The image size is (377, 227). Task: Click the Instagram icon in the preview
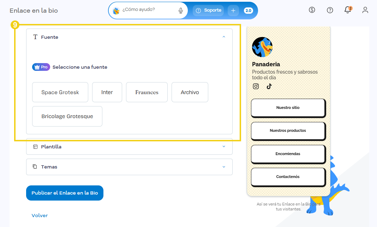coord(256,86)
